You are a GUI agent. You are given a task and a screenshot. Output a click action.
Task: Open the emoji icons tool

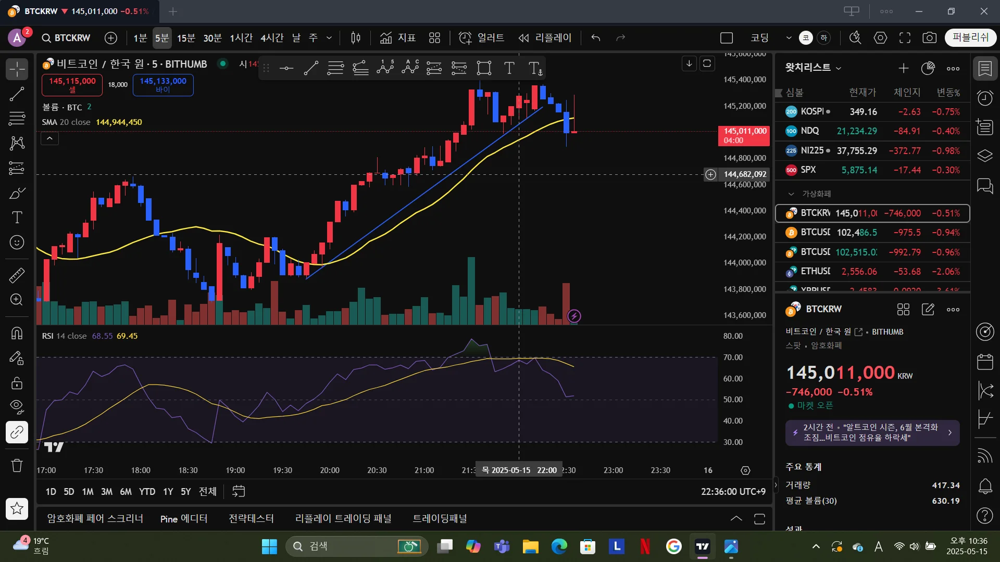coord(17,242)
